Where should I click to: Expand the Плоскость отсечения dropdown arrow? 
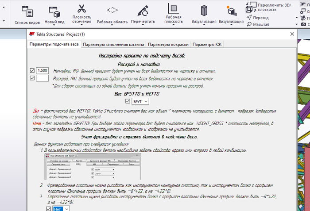81,25
